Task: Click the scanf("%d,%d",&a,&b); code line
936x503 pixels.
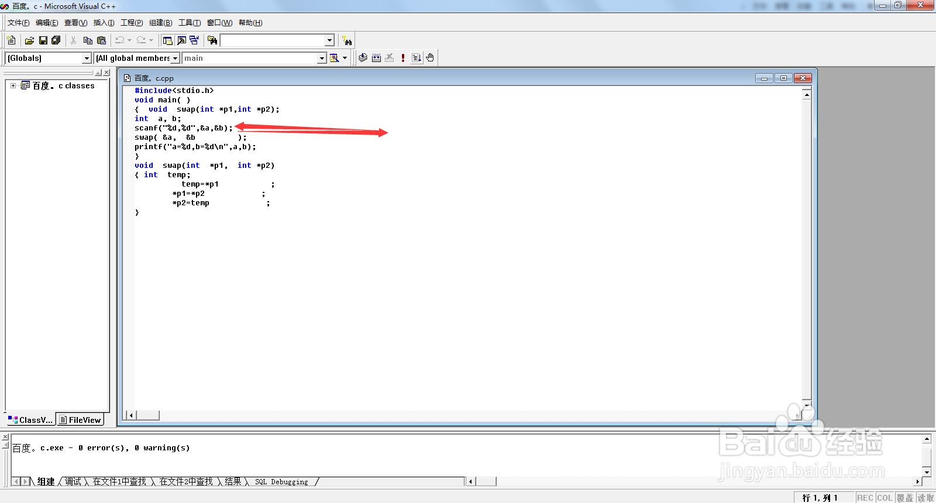Action: click(x=184, y=128)
